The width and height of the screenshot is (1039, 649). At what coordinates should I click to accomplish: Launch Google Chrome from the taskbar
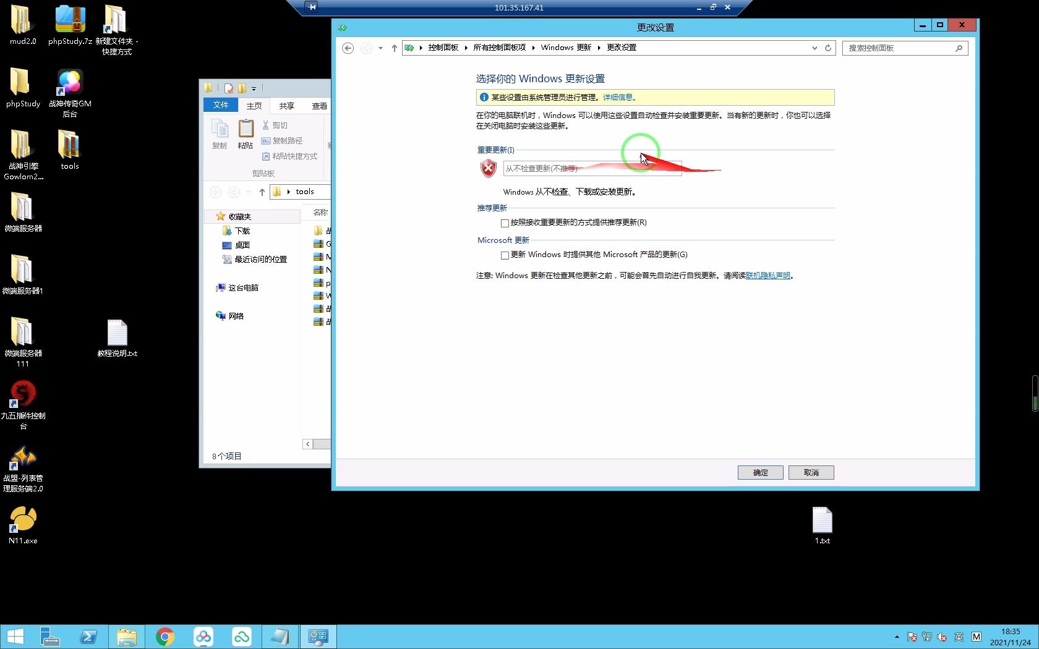coord(165,637)
